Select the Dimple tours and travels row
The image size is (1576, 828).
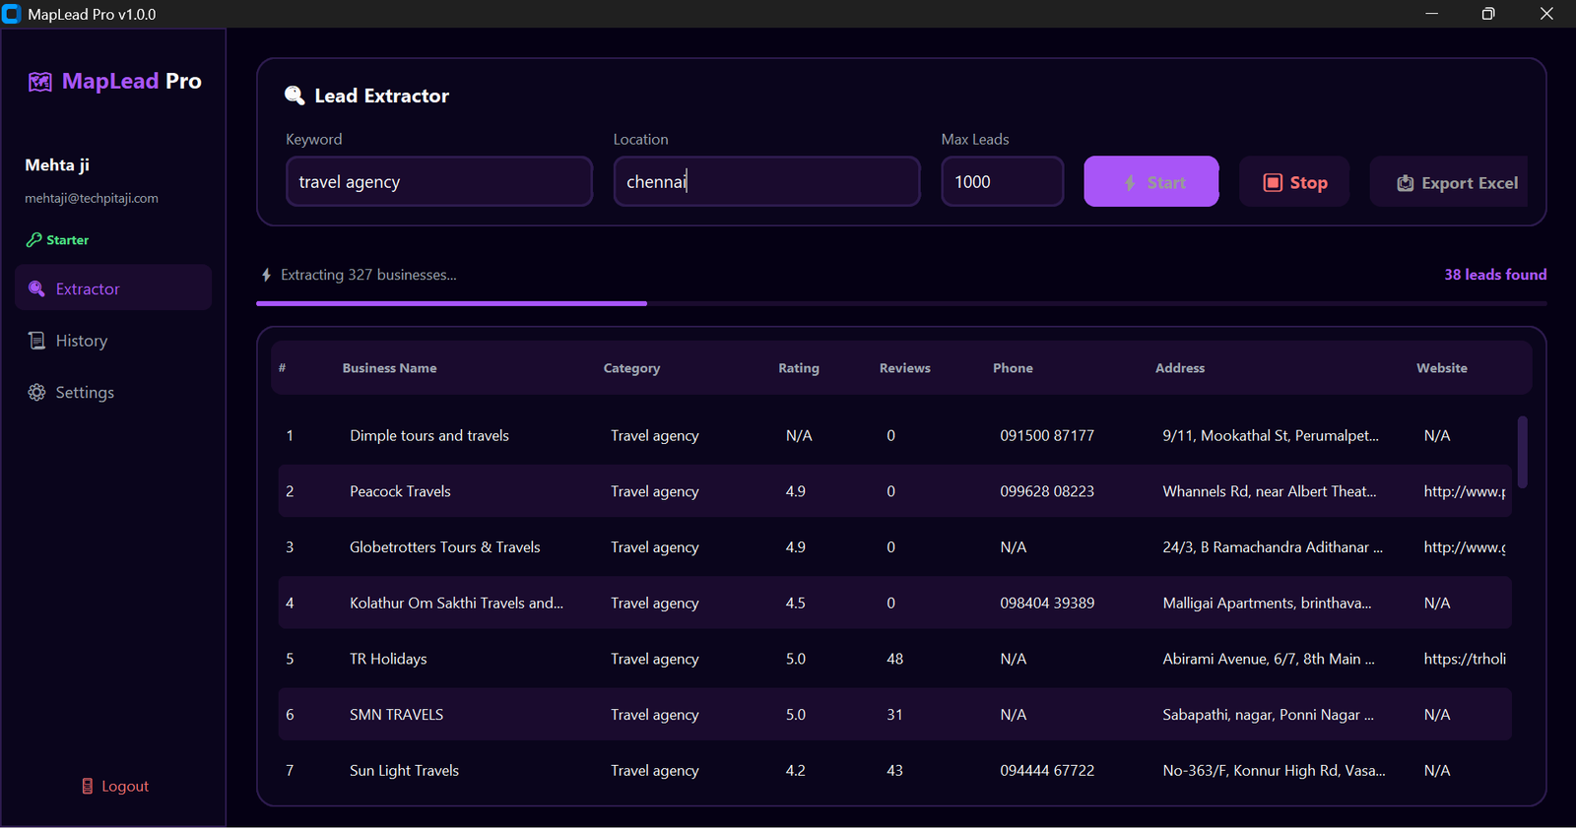[x=894, y=435]
